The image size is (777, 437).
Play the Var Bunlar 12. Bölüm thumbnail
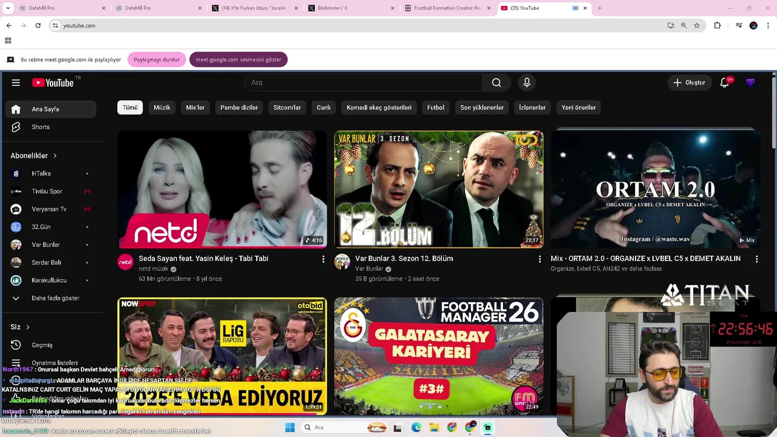pyautogui.click(x=439, y=189)
